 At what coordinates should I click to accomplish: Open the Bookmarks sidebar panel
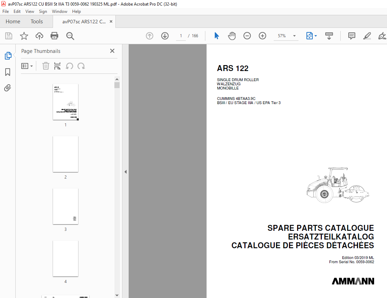coord(8,72)
